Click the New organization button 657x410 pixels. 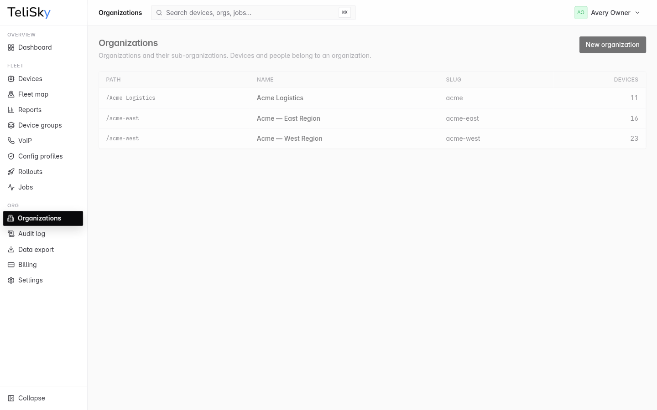(x=613, y=45)
